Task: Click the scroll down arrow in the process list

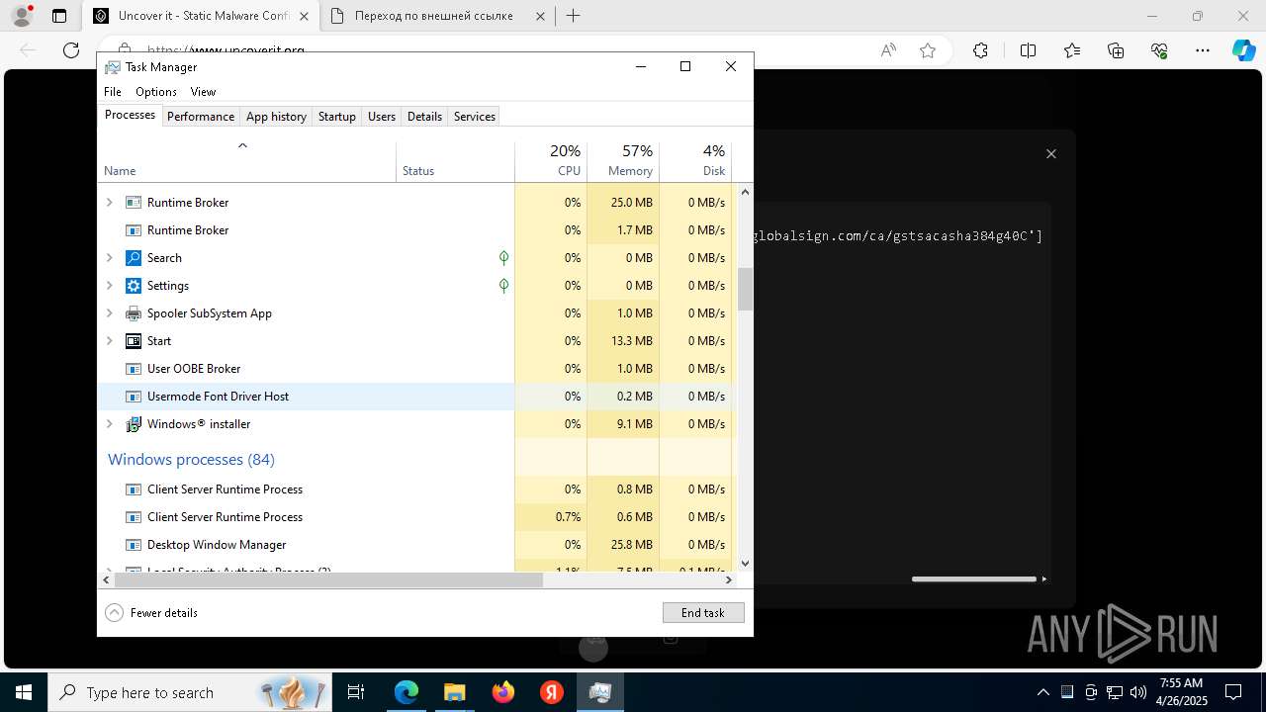Action: 745,563
